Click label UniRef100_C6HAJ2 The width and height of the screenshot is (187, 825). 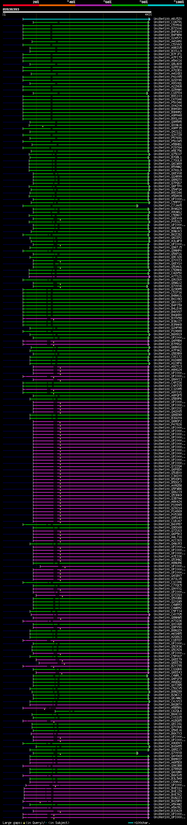167,782
